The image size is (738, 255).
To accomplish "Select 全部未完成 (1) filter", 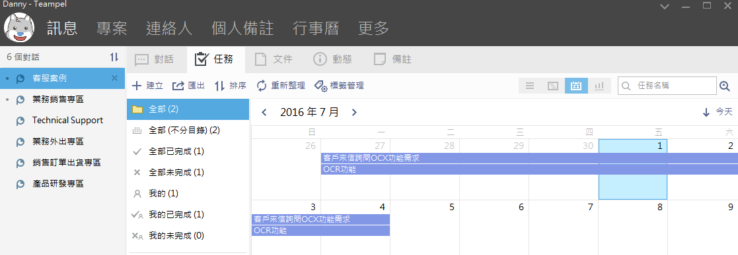I will (188, 173).
